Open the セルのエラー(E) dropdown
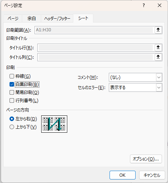 136,88
